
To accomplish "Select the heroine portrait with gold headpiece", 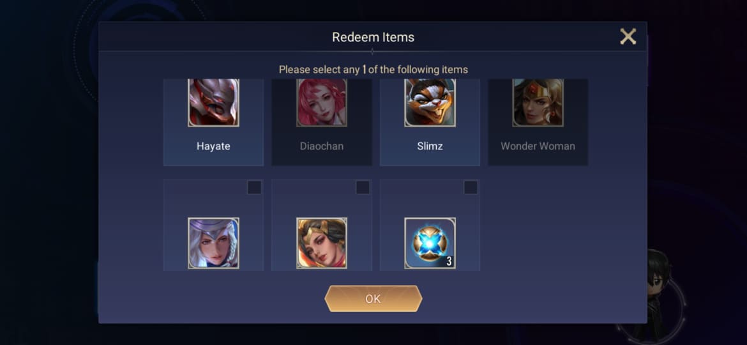I will click(322, 243).
